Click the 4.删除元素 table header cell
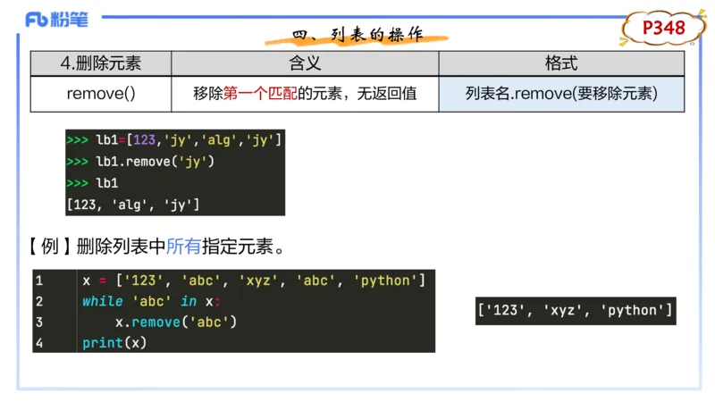715x402 pixels. (x=101, y=63)
